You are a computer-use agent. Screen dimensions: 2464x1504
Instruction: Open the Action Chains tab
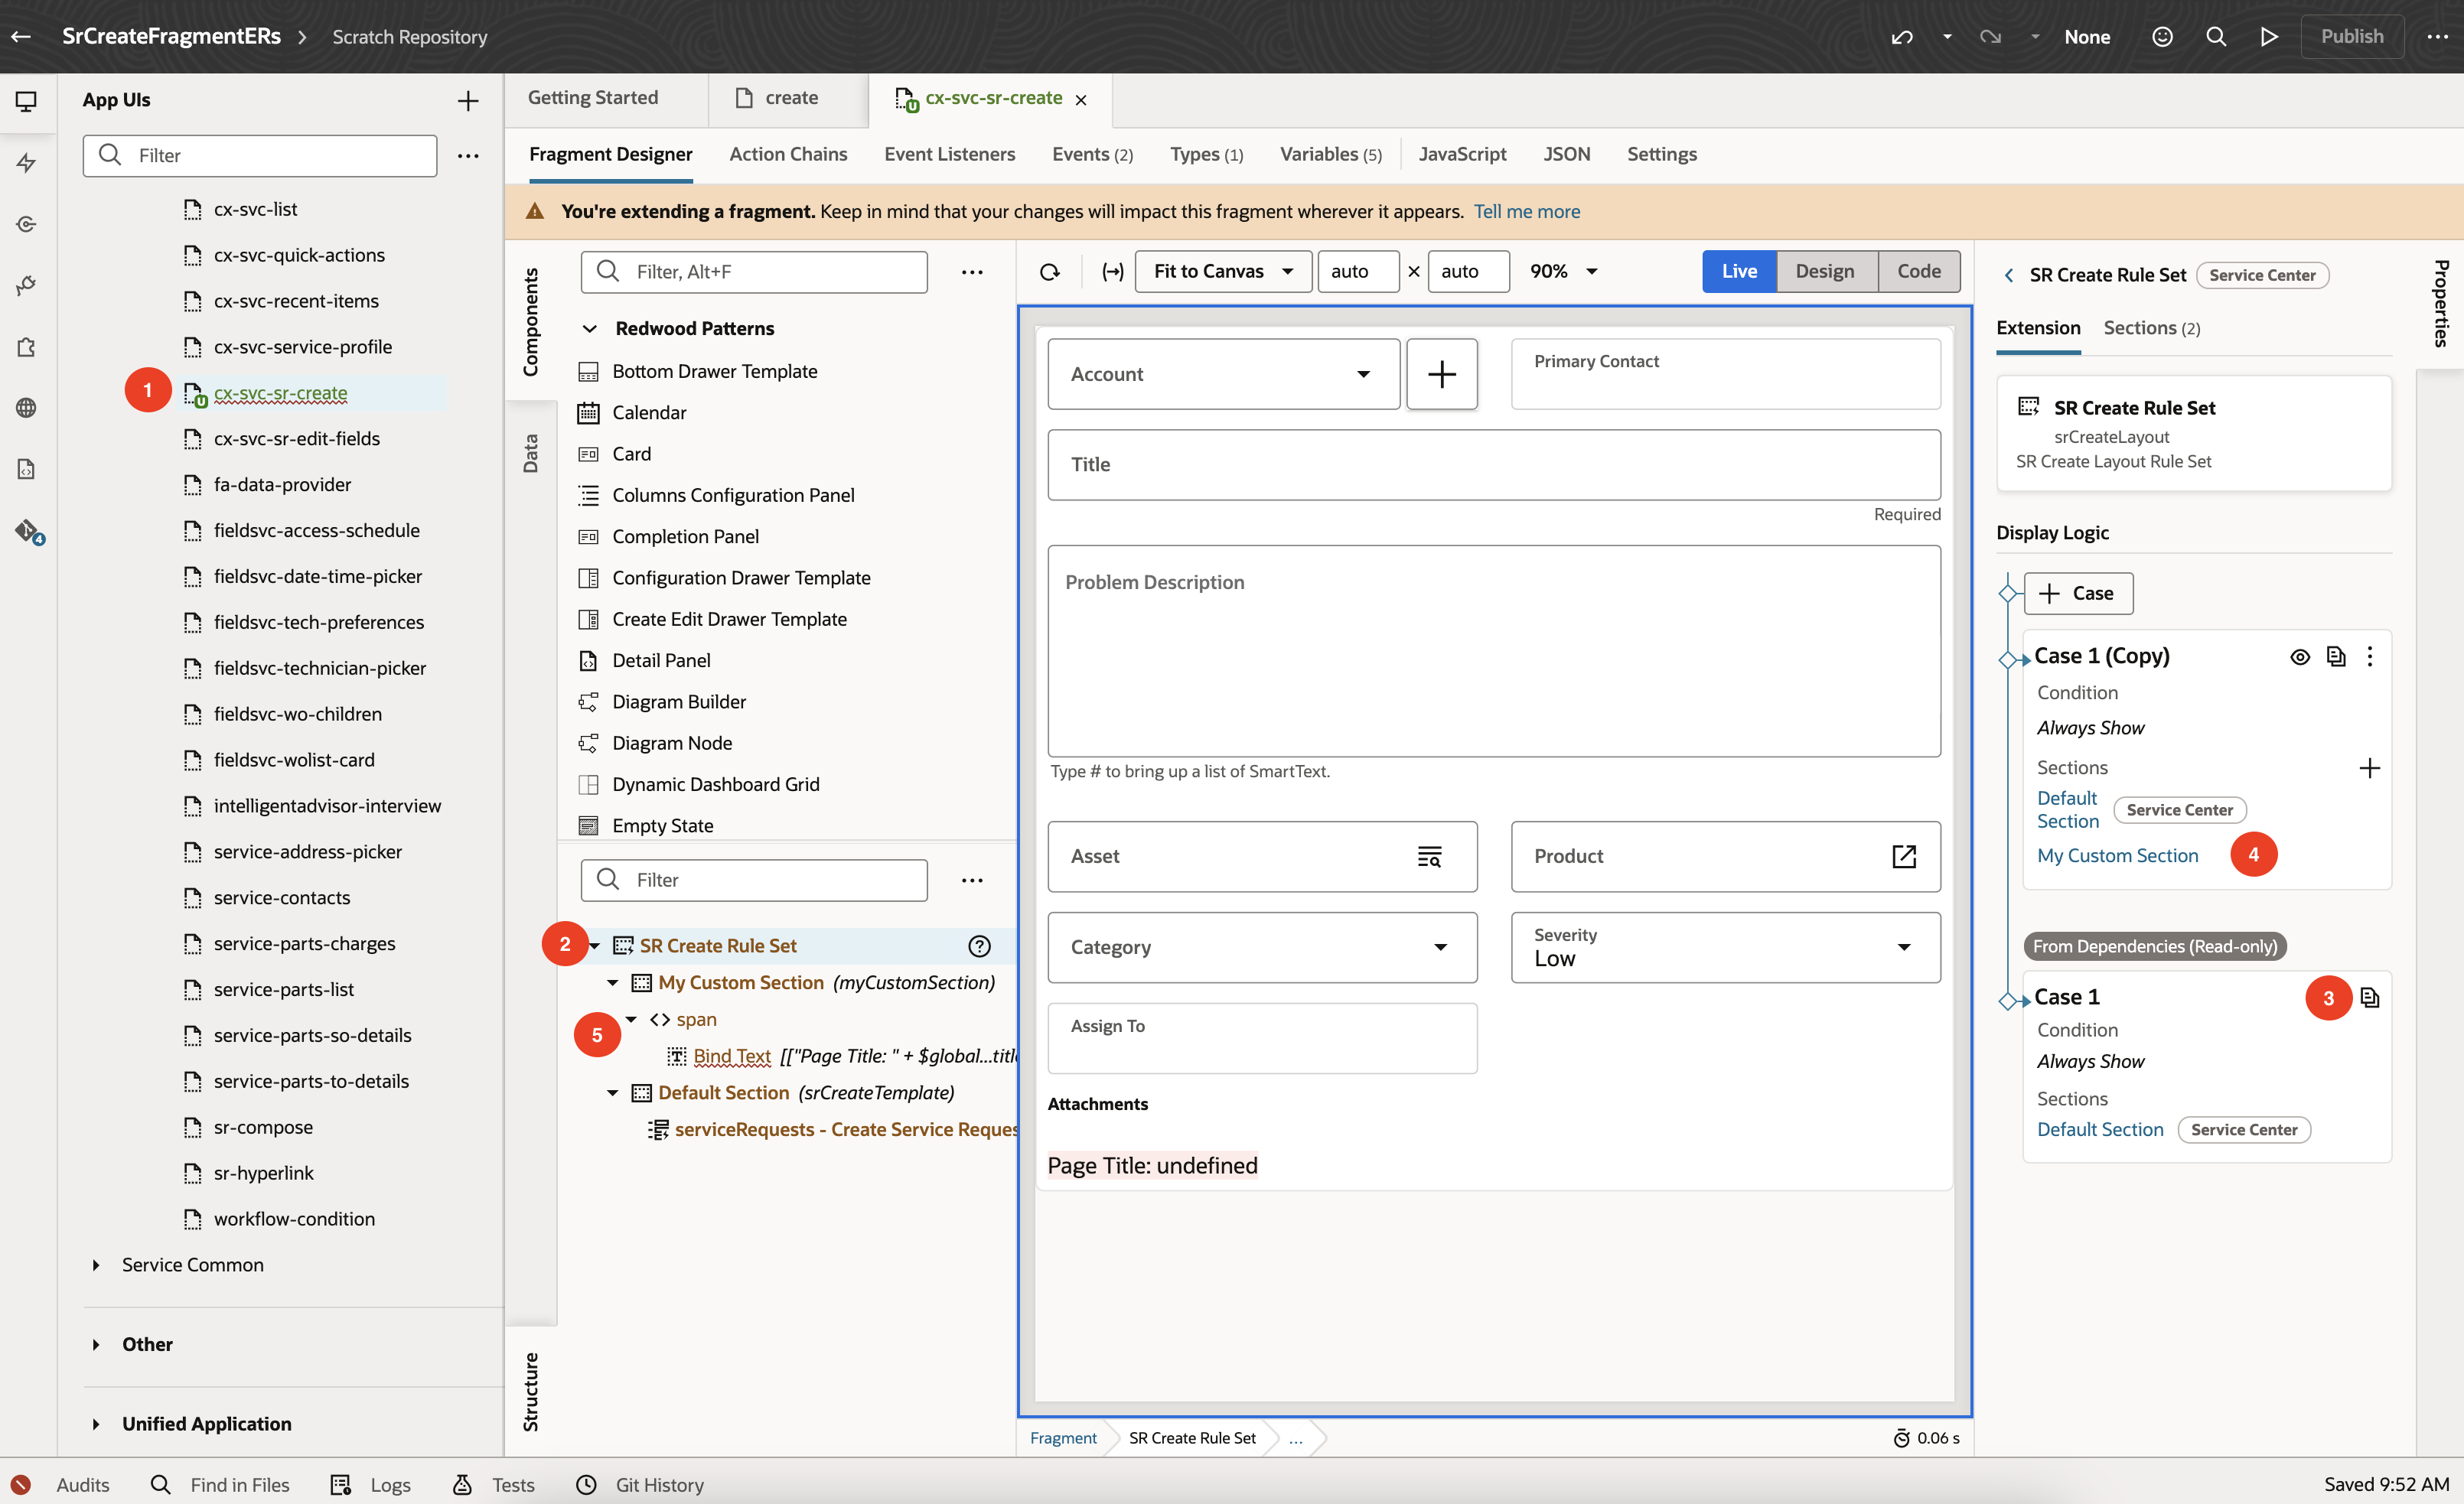[x=788, y=154]
